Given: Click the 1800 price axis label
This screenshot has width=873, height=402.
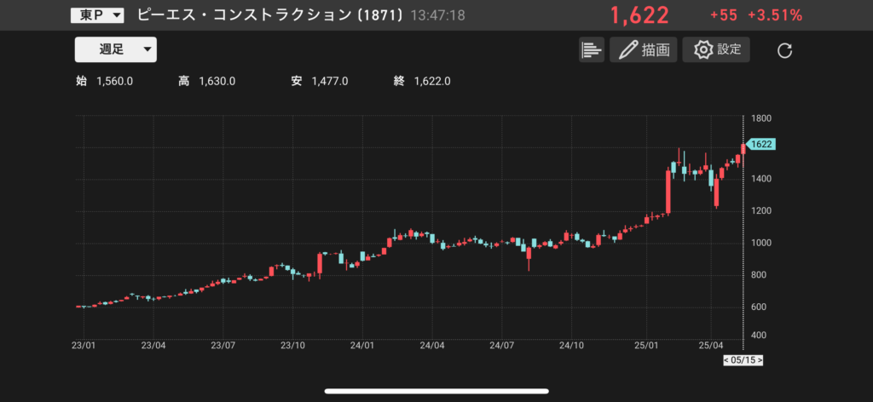Looking at the screenshot, I should pos(760,119).
